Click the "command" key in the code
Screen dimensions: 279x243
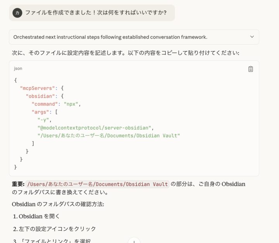click(46, 104)
